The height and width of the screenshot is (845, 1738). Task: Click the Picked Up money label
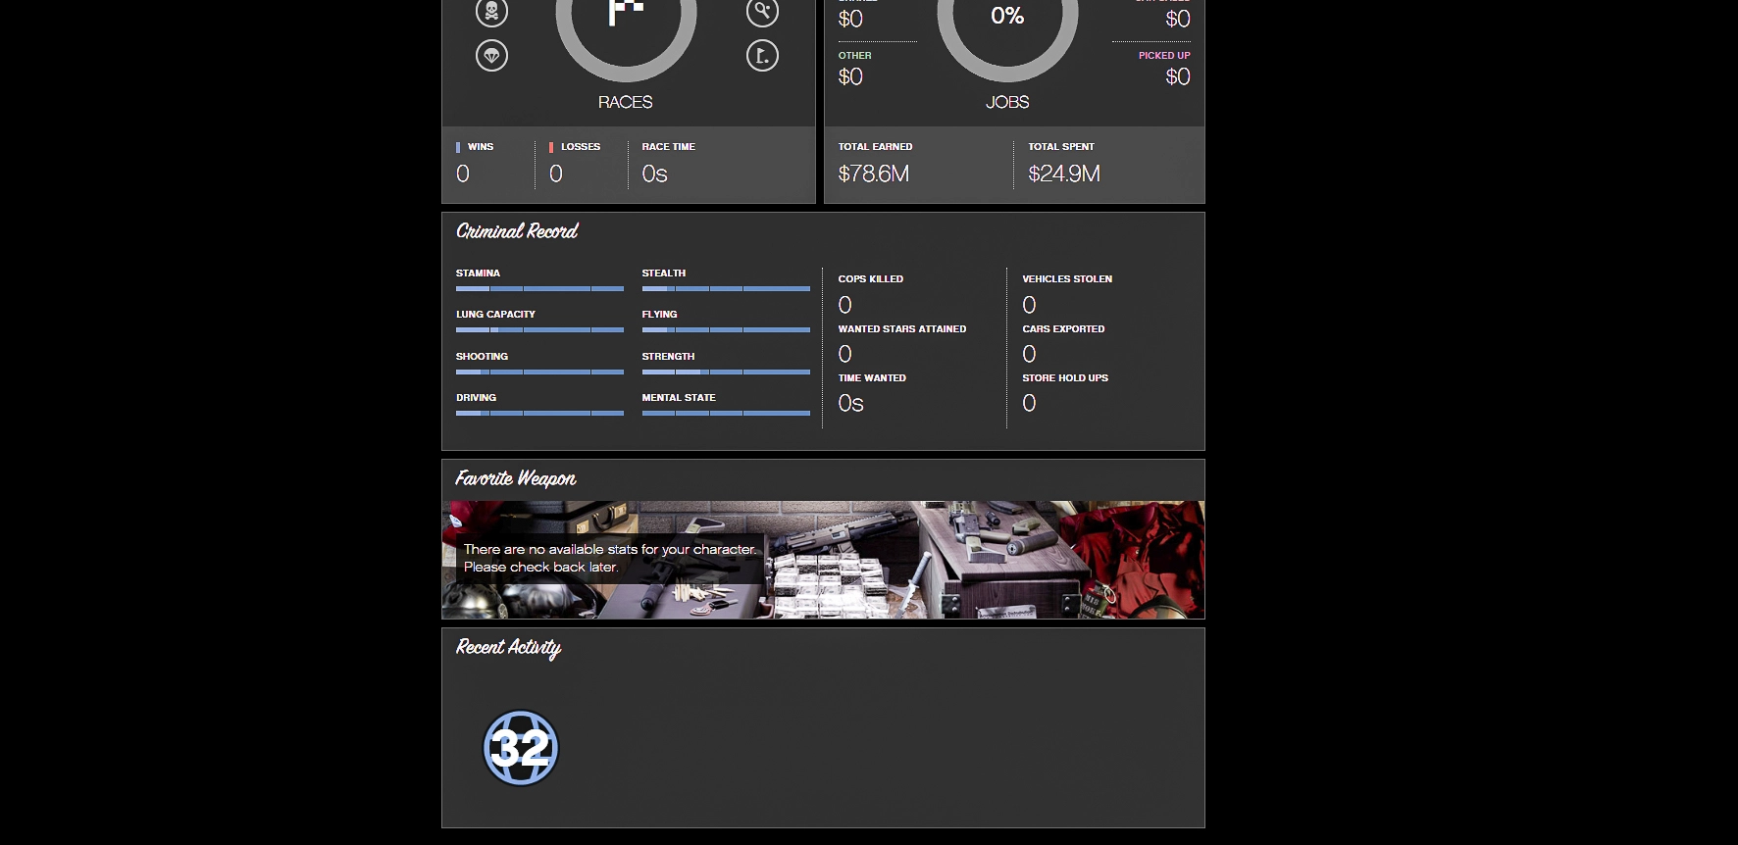click(x=1163, y=56)
